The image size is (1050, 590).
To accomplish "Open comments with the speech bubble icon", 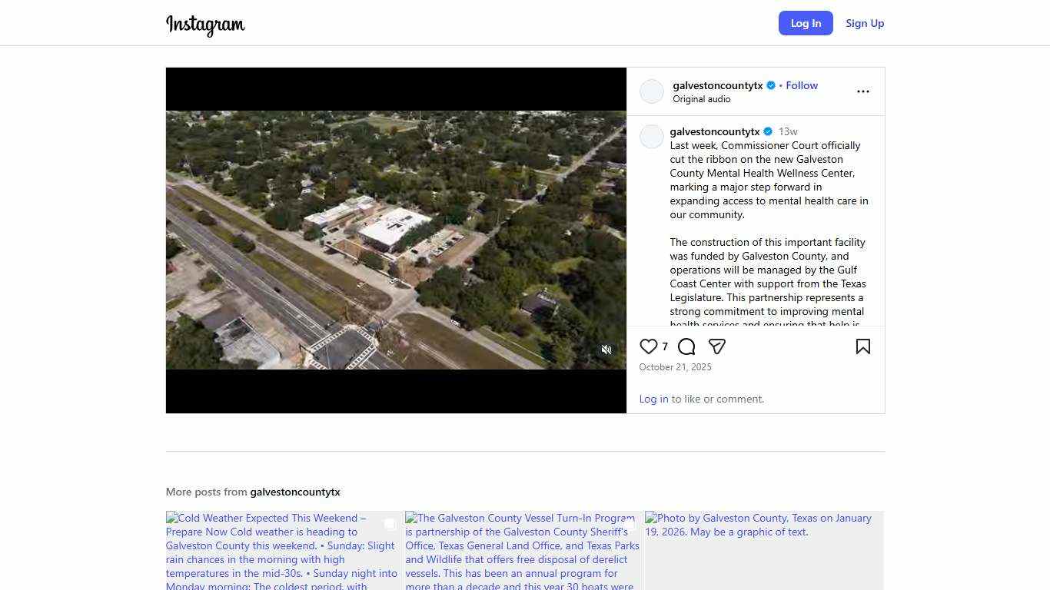I will tap(686, 346).
